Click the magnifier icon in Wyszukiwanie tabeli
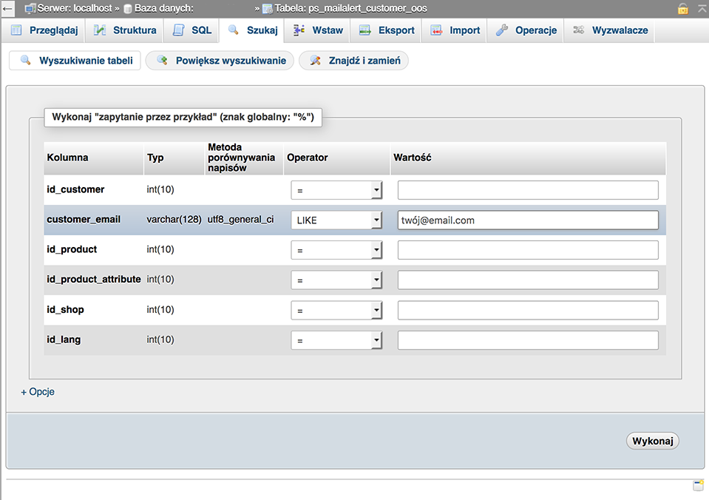 click(x=26, y=60)
